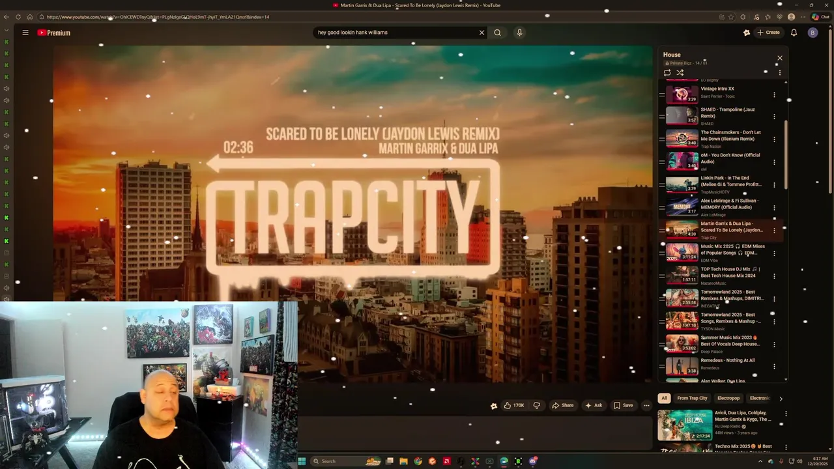This screenshot has height=469, width=834.
Task: Open File Explorer from taskbar
Action: (x=403, y=461)
